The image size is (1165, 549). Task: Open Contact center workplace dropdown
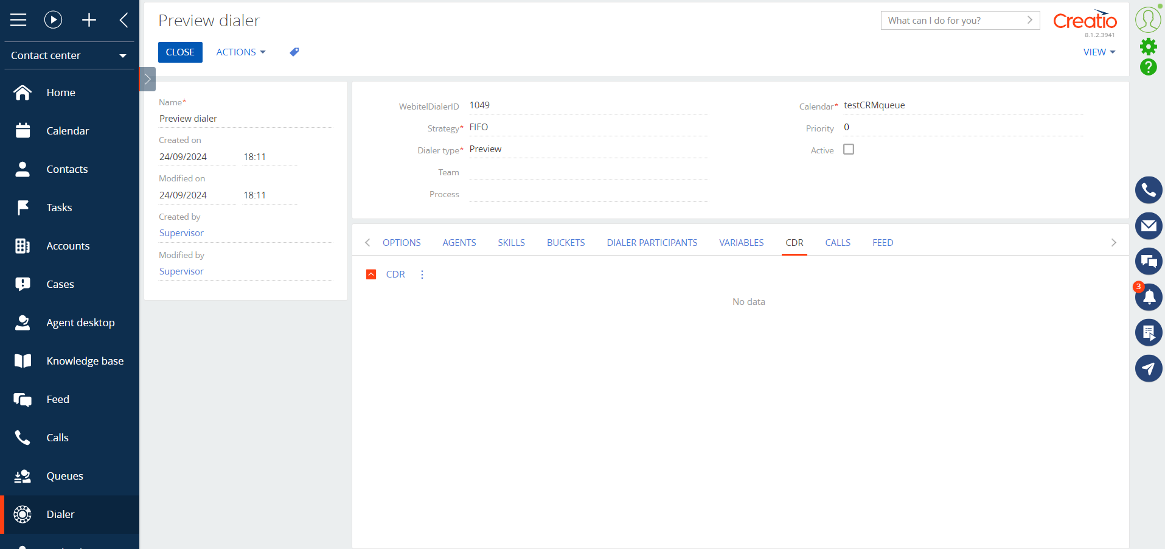click(x=69, y=55)
